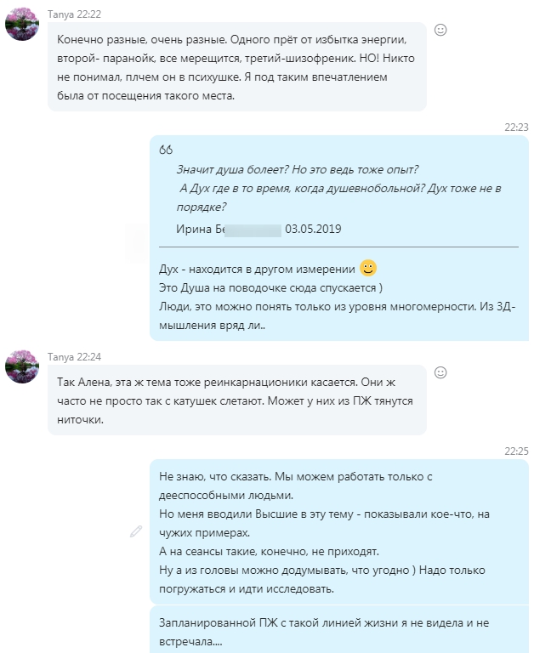
Task: Select message starting "Так Алена, эта ж тема"
Action: point(237,400)
